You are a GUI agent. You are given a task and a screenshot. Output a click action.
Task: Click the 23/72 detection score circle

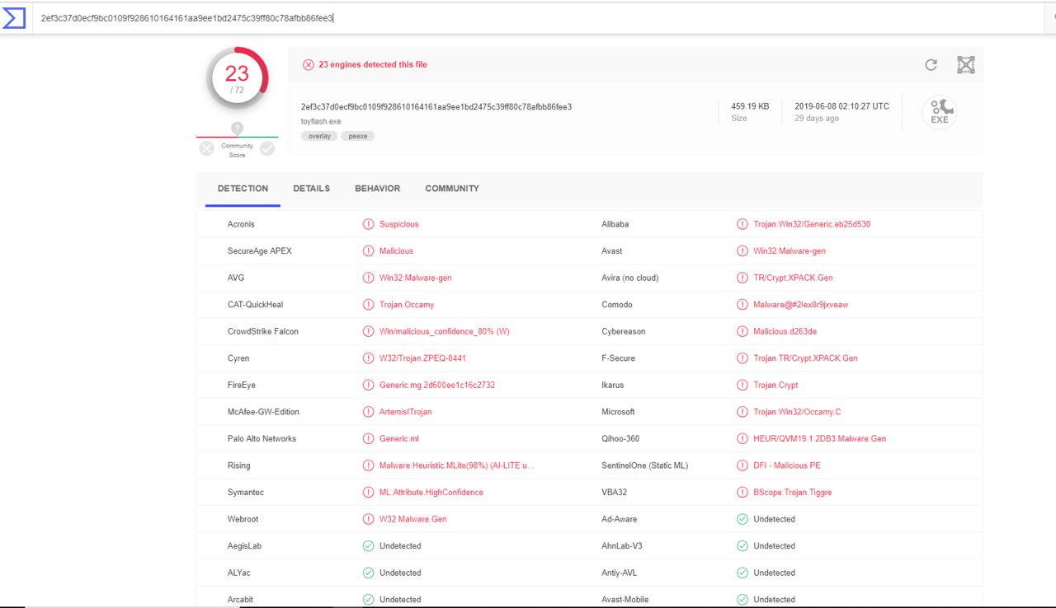pos(237,78)
